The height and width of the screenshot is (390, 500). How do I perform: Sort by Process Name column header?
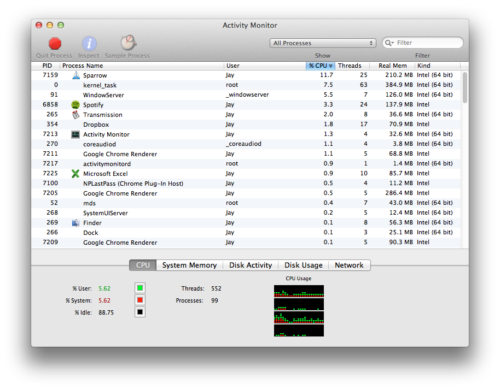pyautogui.click(x=142, y=66)
